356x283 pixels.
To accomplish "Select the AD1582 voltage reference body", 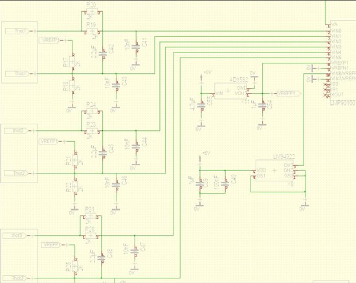I will (230, 91).
